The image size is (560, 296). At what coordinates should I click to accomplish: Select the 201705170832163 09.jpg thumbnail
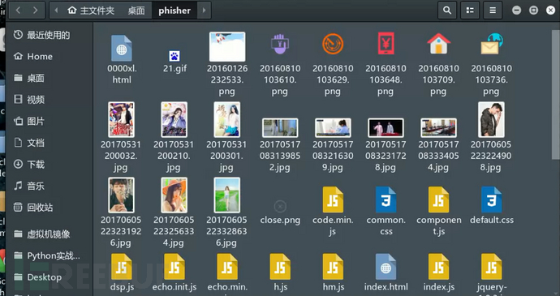(x=333, y=128)
